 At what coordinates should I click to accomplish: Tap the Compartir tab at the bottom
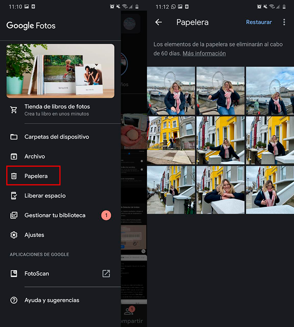point(131,321)
